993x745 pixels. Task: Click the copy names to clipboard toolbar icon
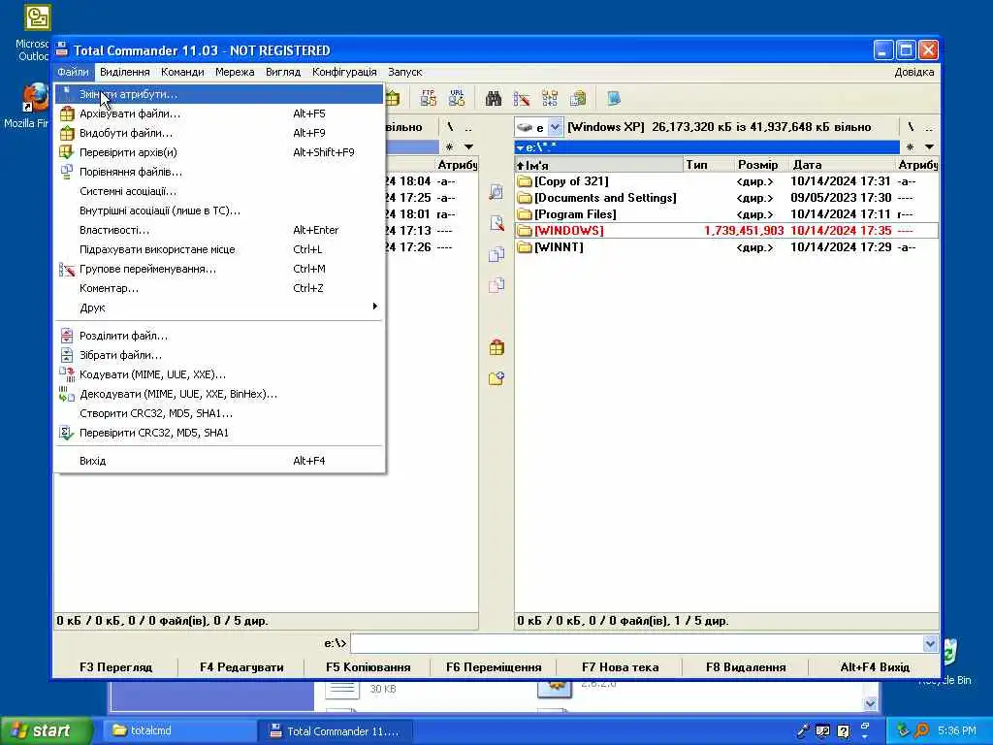coord(578,98)
